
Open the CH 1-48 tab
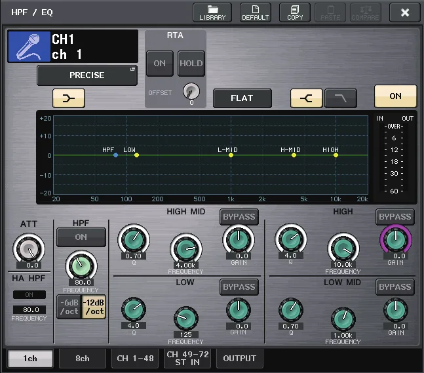(x=135, y=359)
